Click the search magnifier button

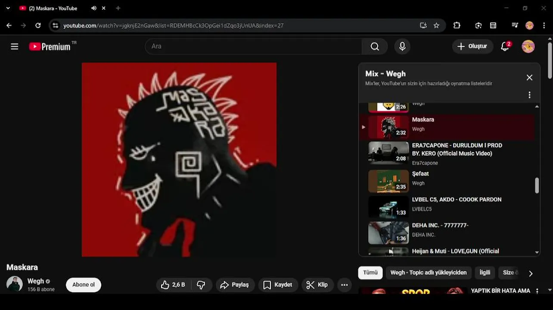point(375,46)
